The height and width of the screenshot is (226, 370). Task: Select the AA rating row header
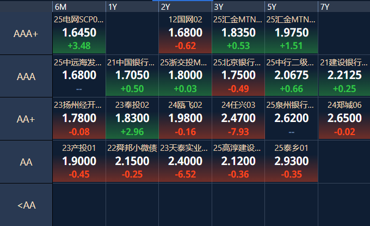point(26,162)
